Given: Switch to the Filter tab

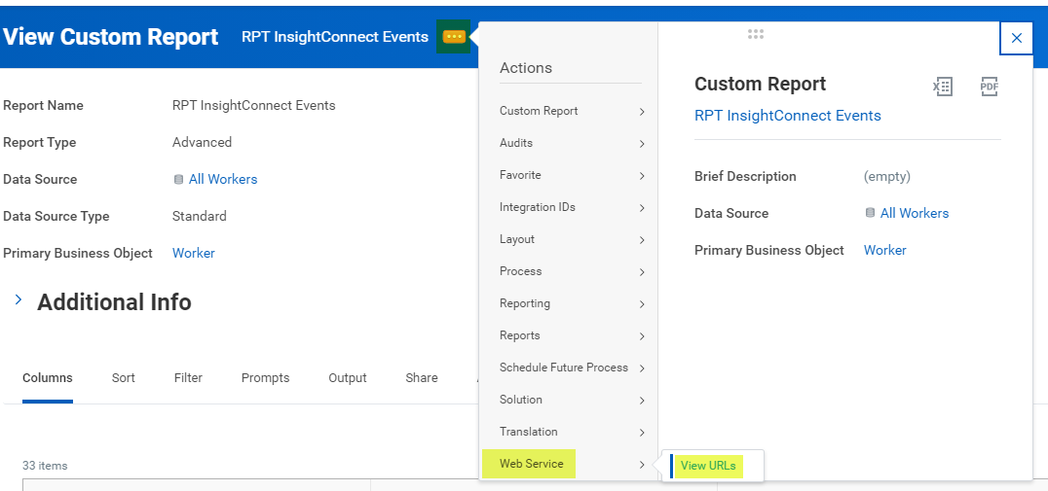Looking at the screenshot, I should [x=188, y=378].
